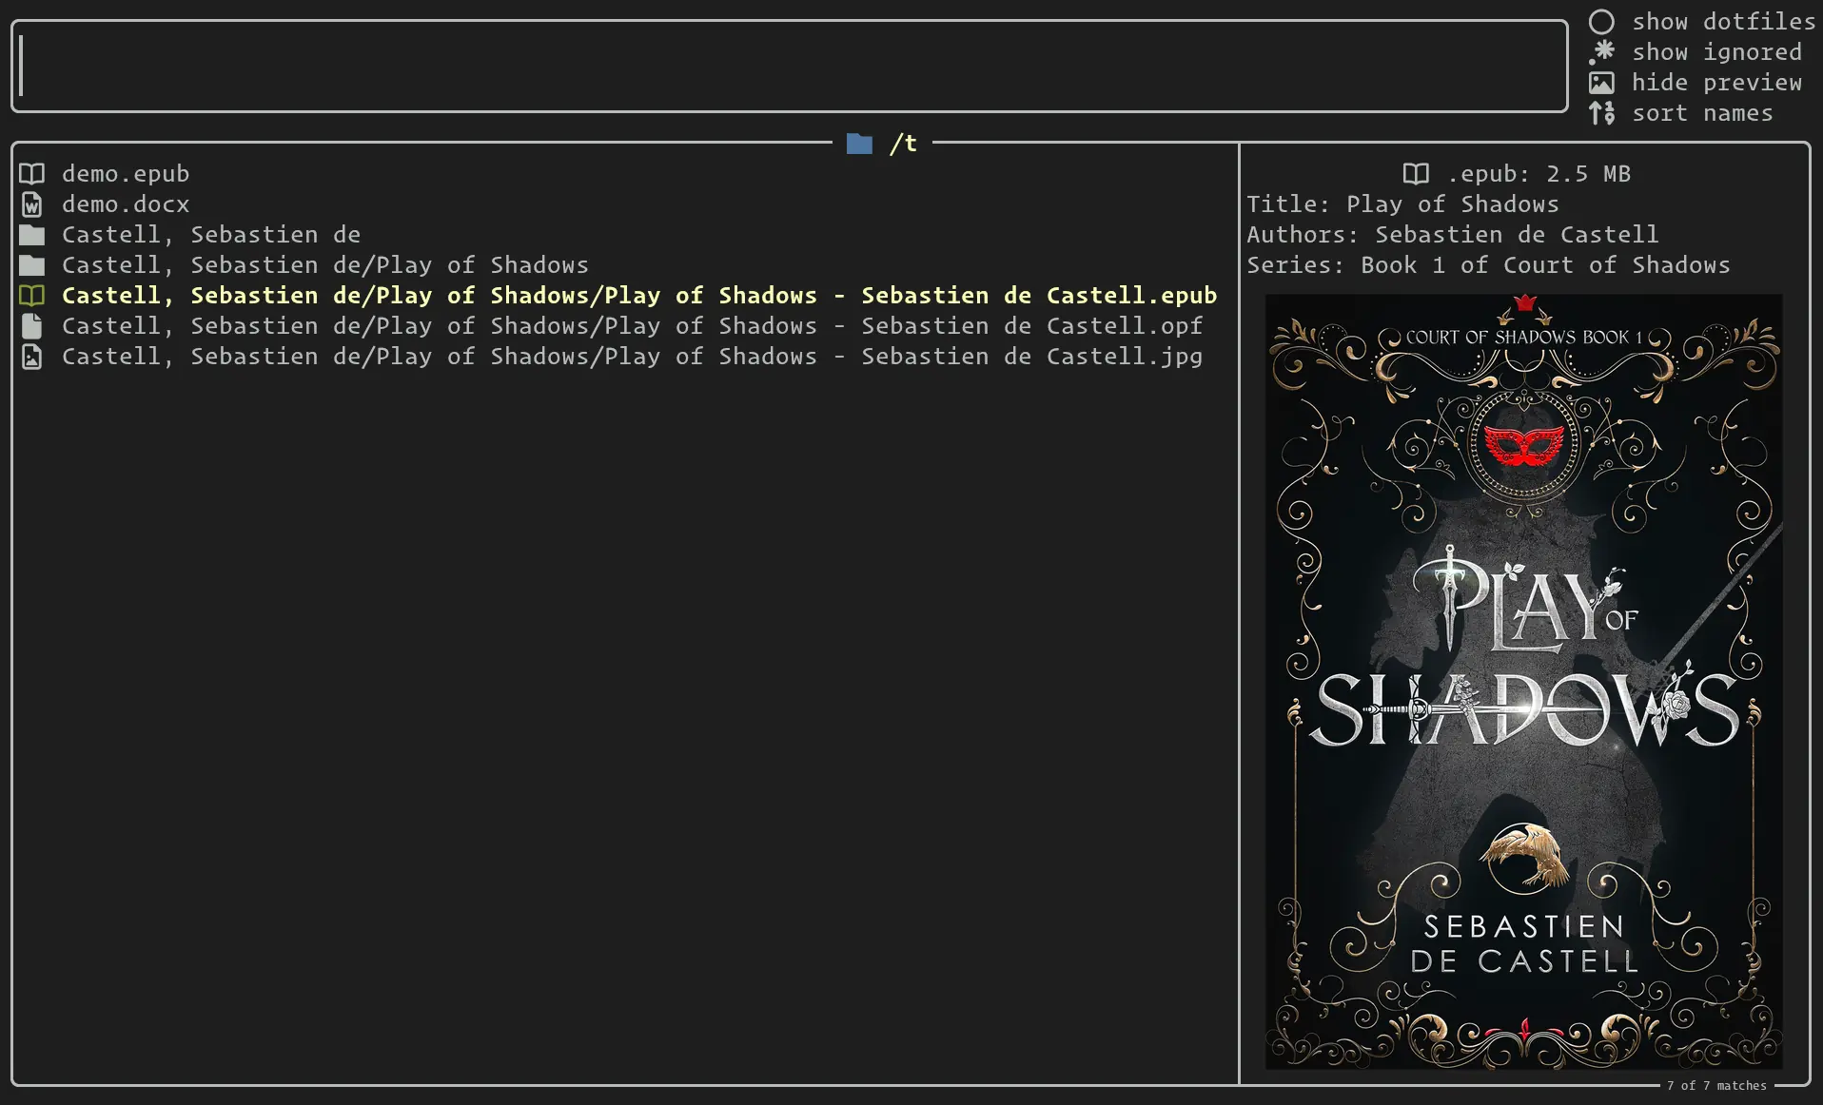
Task: Select the Play of Shadows .opf file
Action: tap(632, 326)
